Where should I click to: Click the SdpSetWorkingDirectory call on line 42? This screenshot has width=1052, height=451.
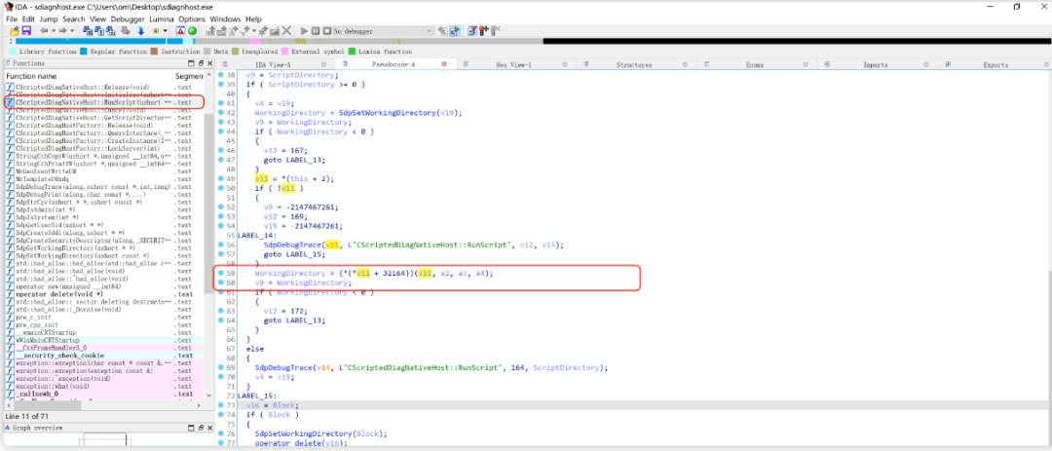coord(387,113)
